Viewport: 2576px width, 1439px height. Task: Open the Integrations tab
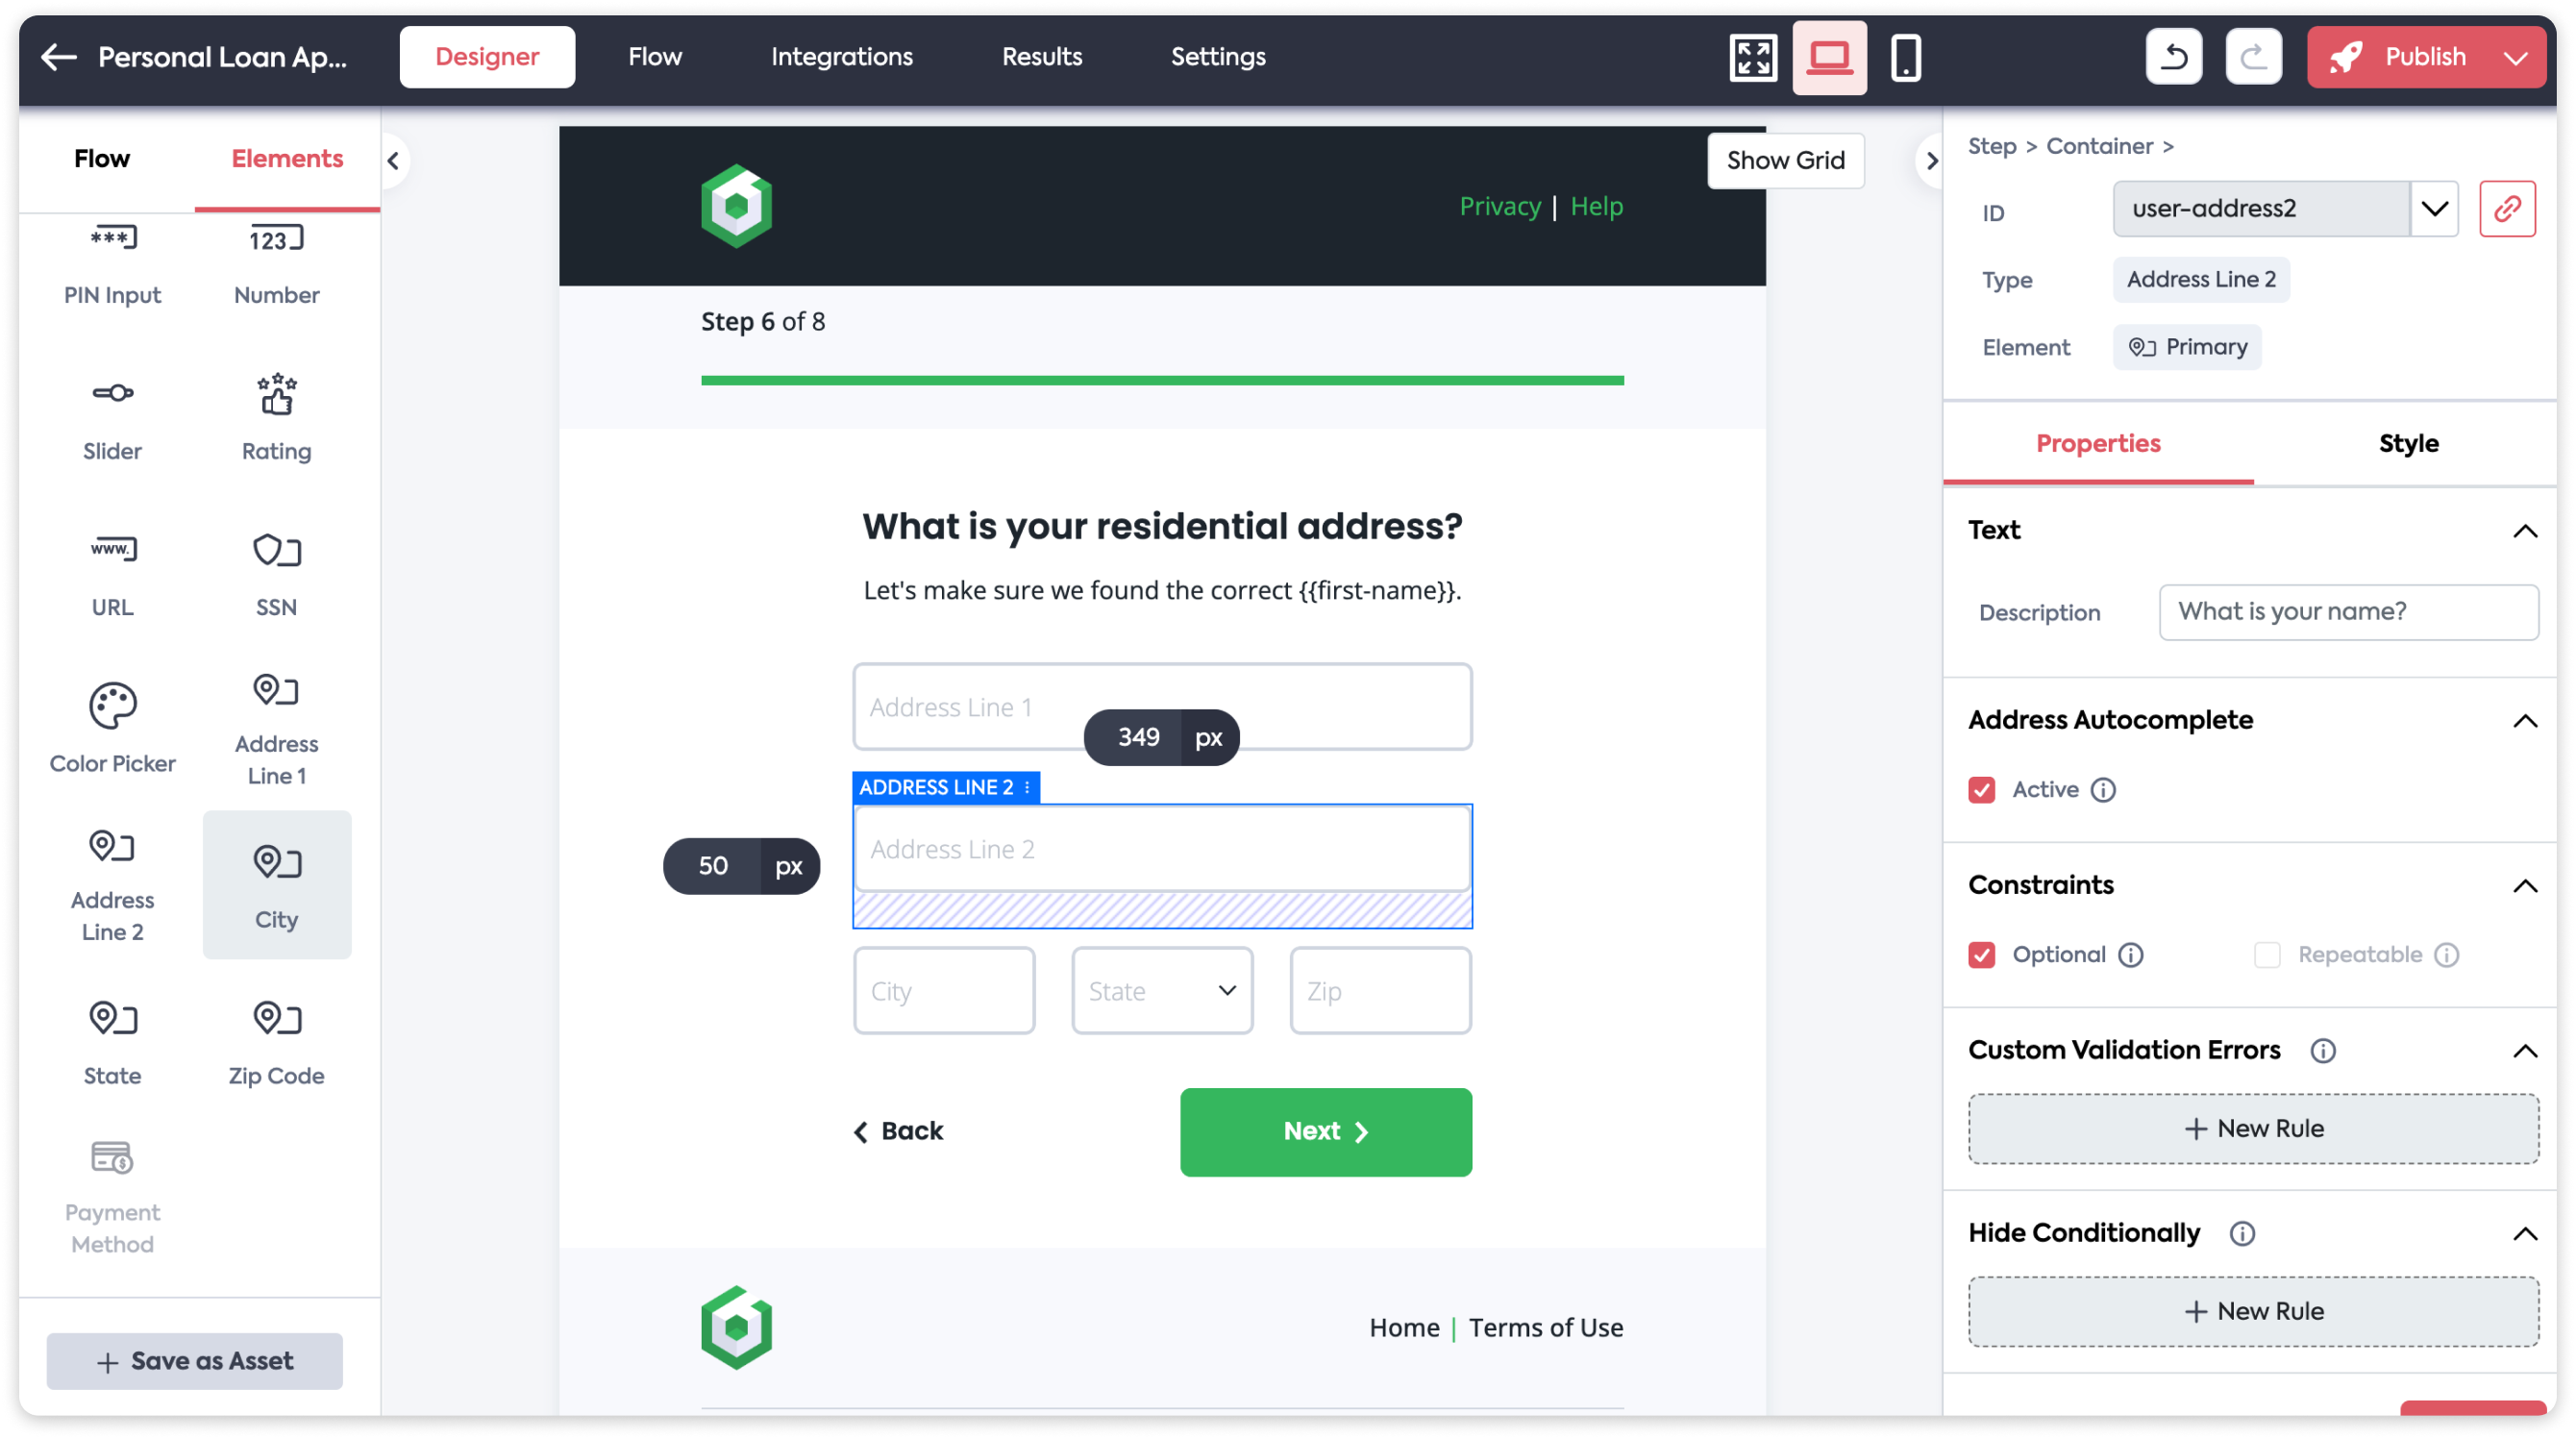pos(841,57)
